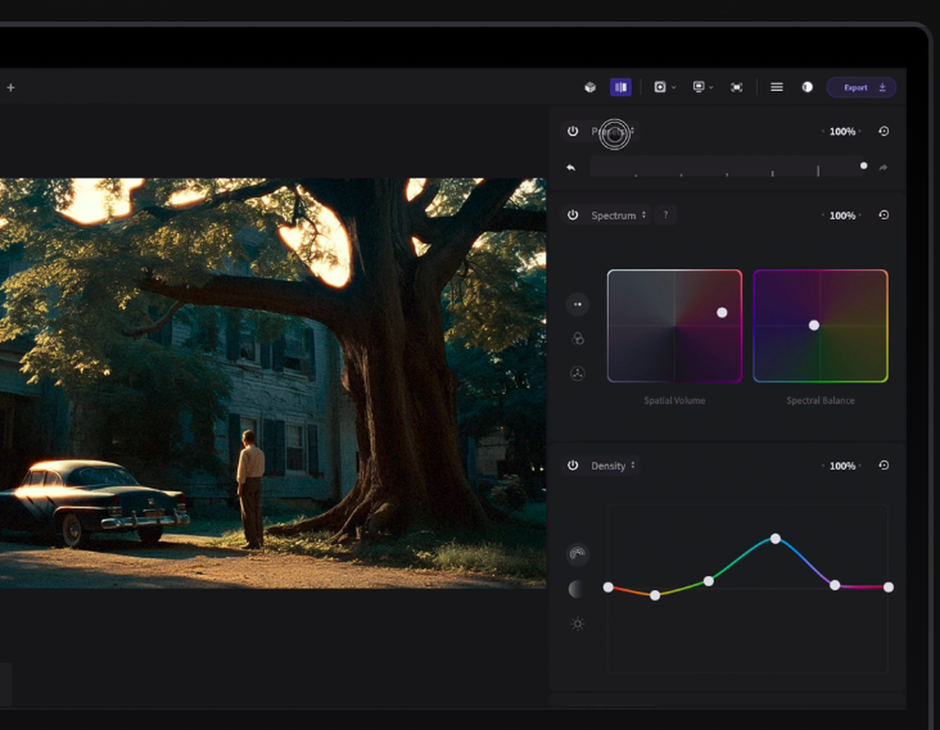Select the circled dots icon in Spectrum
Screen dimensions: 940x730
point(577,374)
